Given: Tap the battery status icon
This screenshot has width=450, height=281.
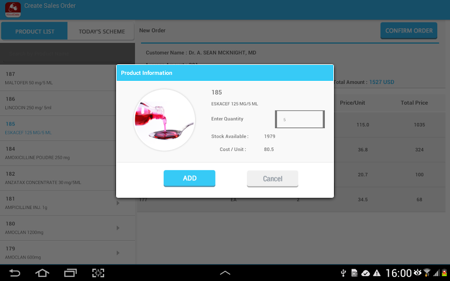Looking at the screenshot, I should pyautogui.click(x=445, y=273).
